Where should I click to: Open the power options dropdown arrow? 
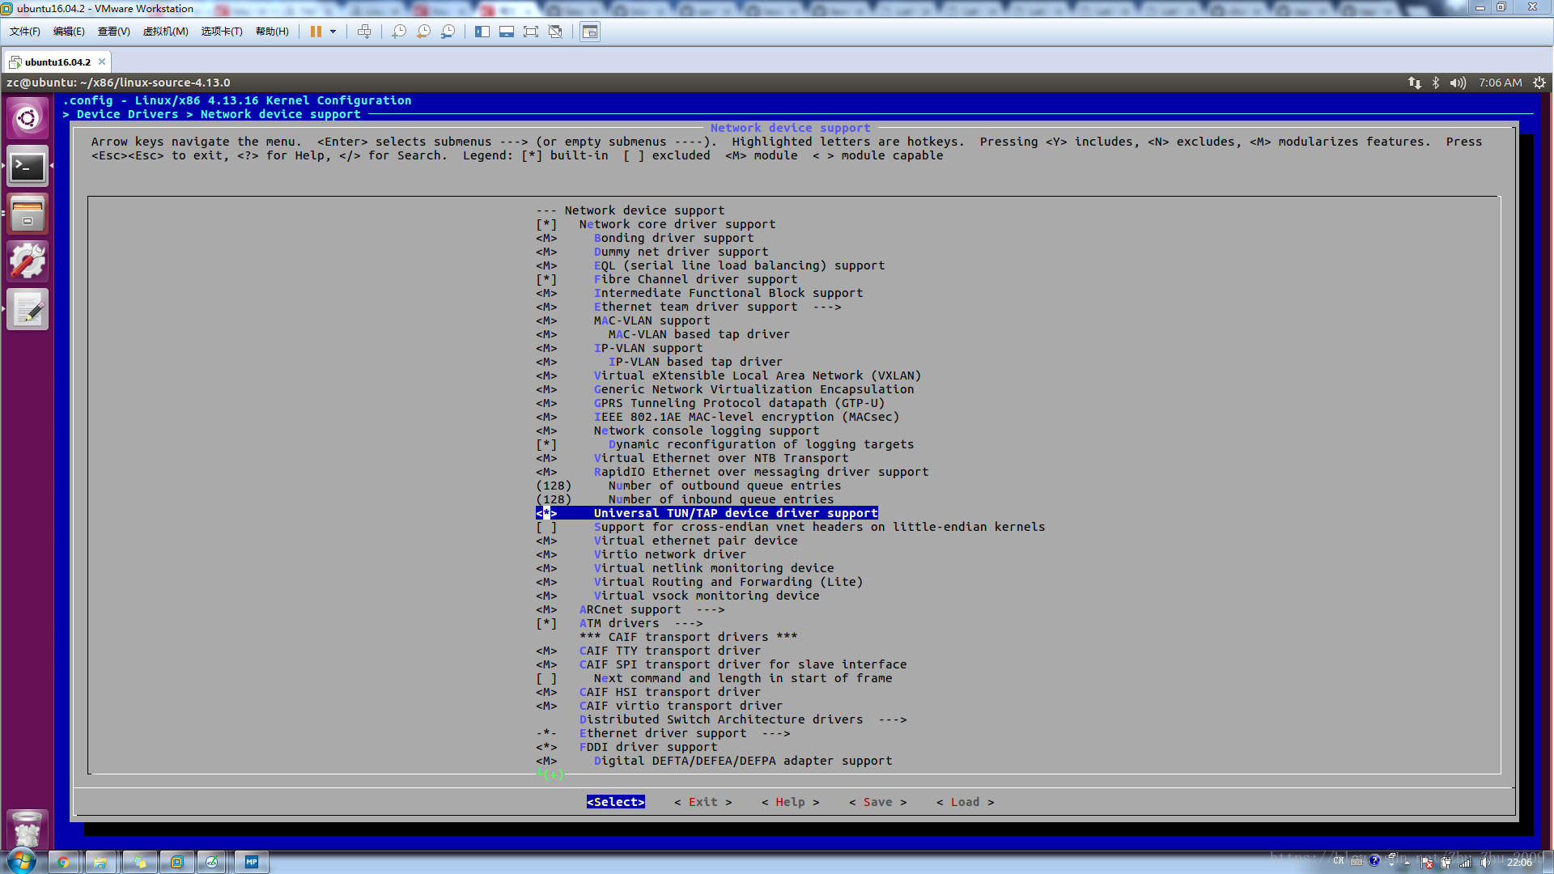333,32
